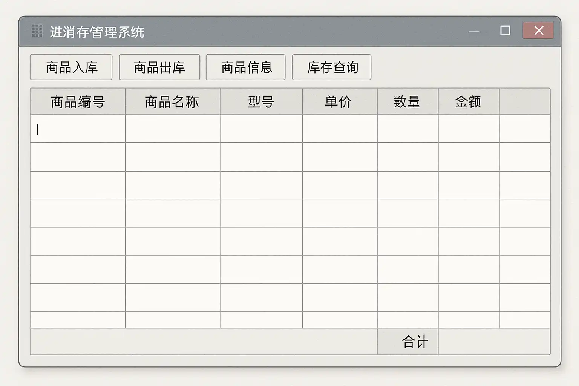Click the second row 数量 cell

pyautogui.click(x=407, y=157)
